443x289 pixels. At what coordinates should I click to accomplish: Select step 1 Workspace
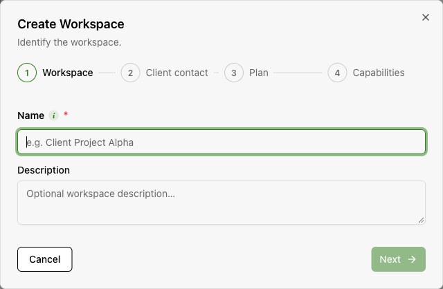click(x=55, y=73)
